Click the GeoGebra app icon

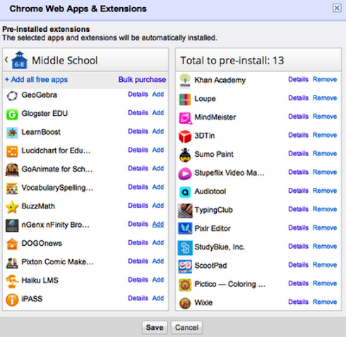(x=12, y=96)
